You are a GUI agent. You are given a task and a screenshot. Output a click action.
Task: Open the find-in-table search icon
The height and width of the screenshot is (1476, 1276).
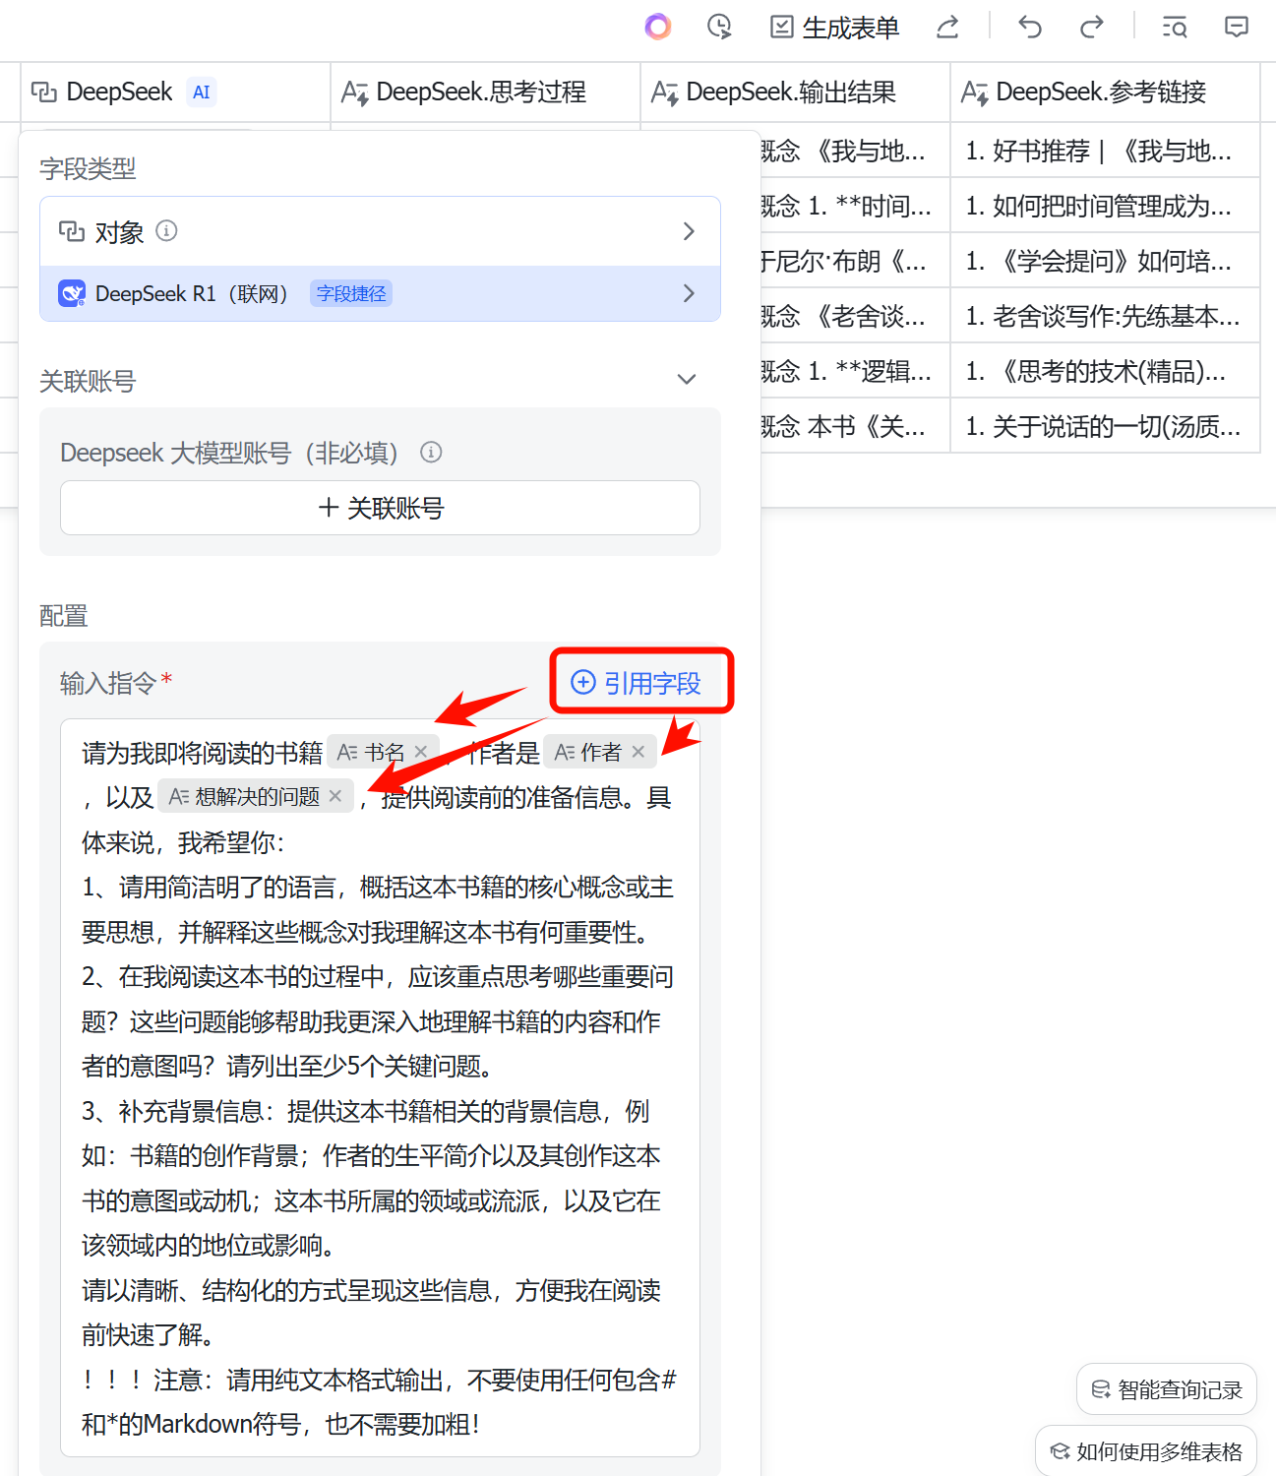[1174, 27]
